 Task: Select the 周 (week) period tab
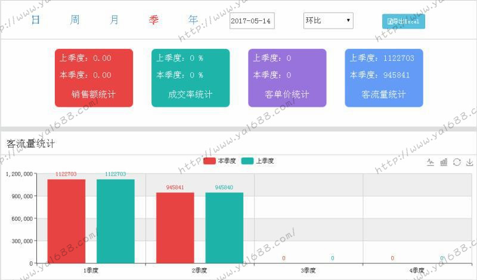75,20
